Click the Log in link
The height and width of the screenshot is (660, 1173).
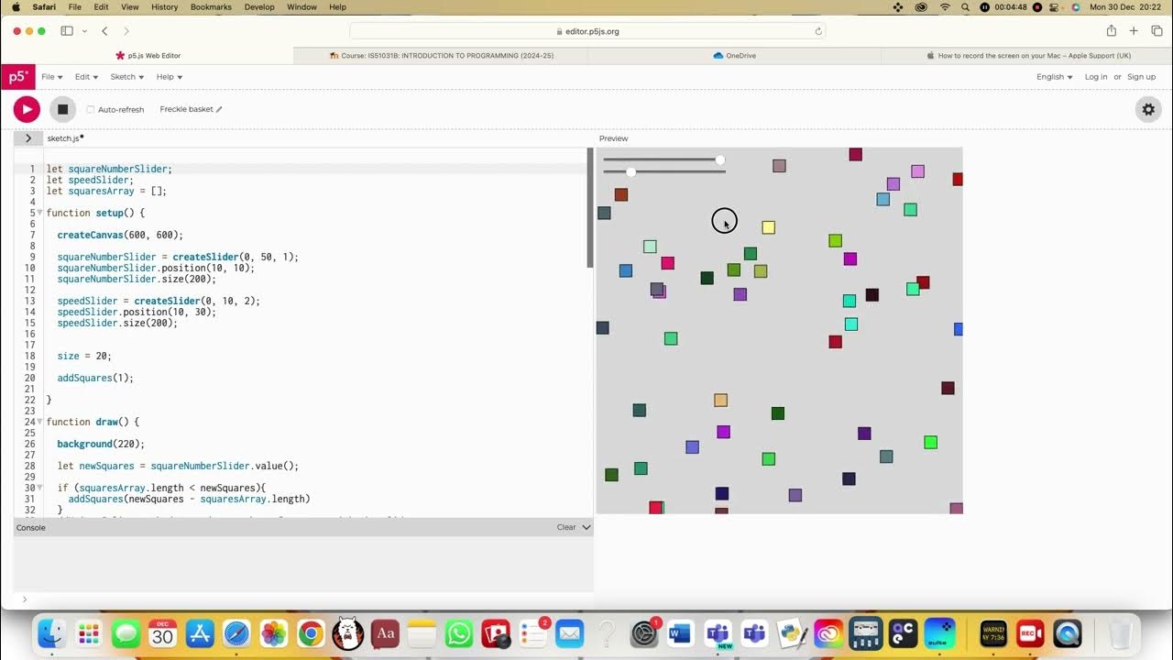coord(1096,77)
